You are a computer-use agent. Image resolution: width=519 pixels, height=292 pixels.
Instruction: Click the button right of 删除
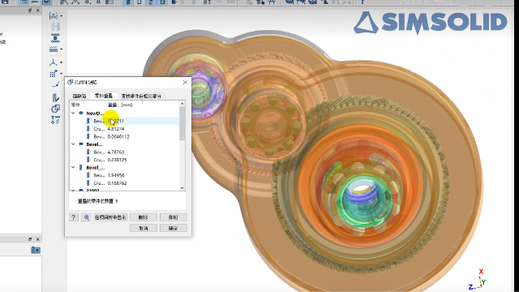click(173, 217)
